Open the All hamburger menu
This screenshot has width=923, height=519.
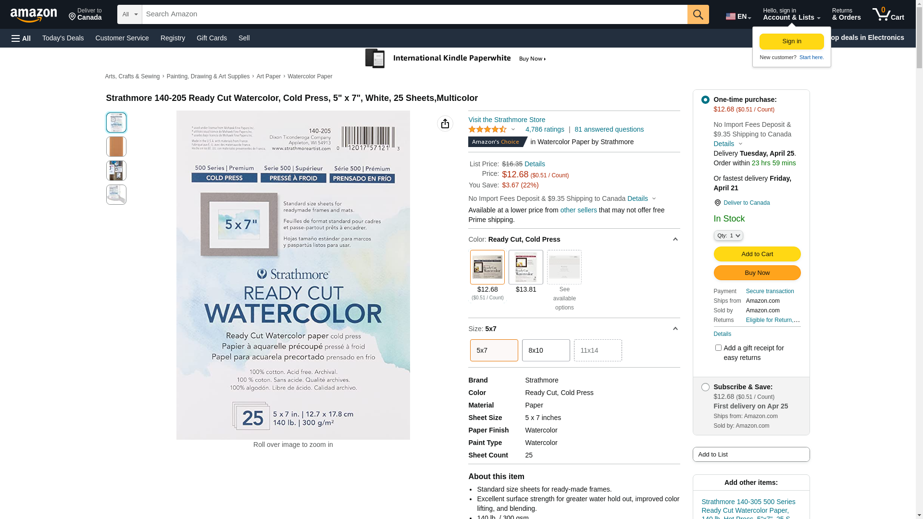[21, 38]
